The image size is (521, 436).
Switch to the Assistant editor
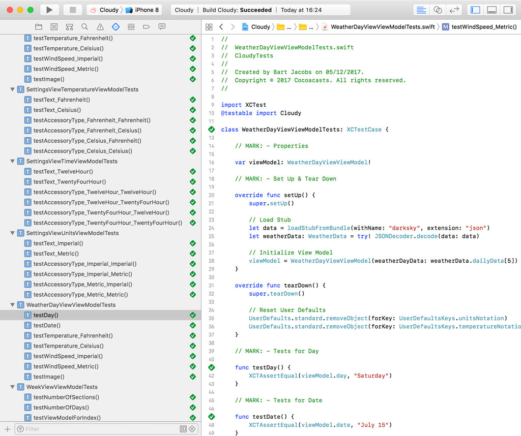(x=438, y=9)
